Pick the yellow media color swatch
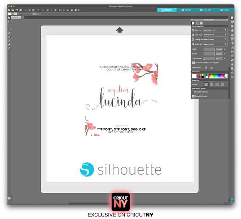This screenshot has width=241, height=219. (x=203, y=75)
